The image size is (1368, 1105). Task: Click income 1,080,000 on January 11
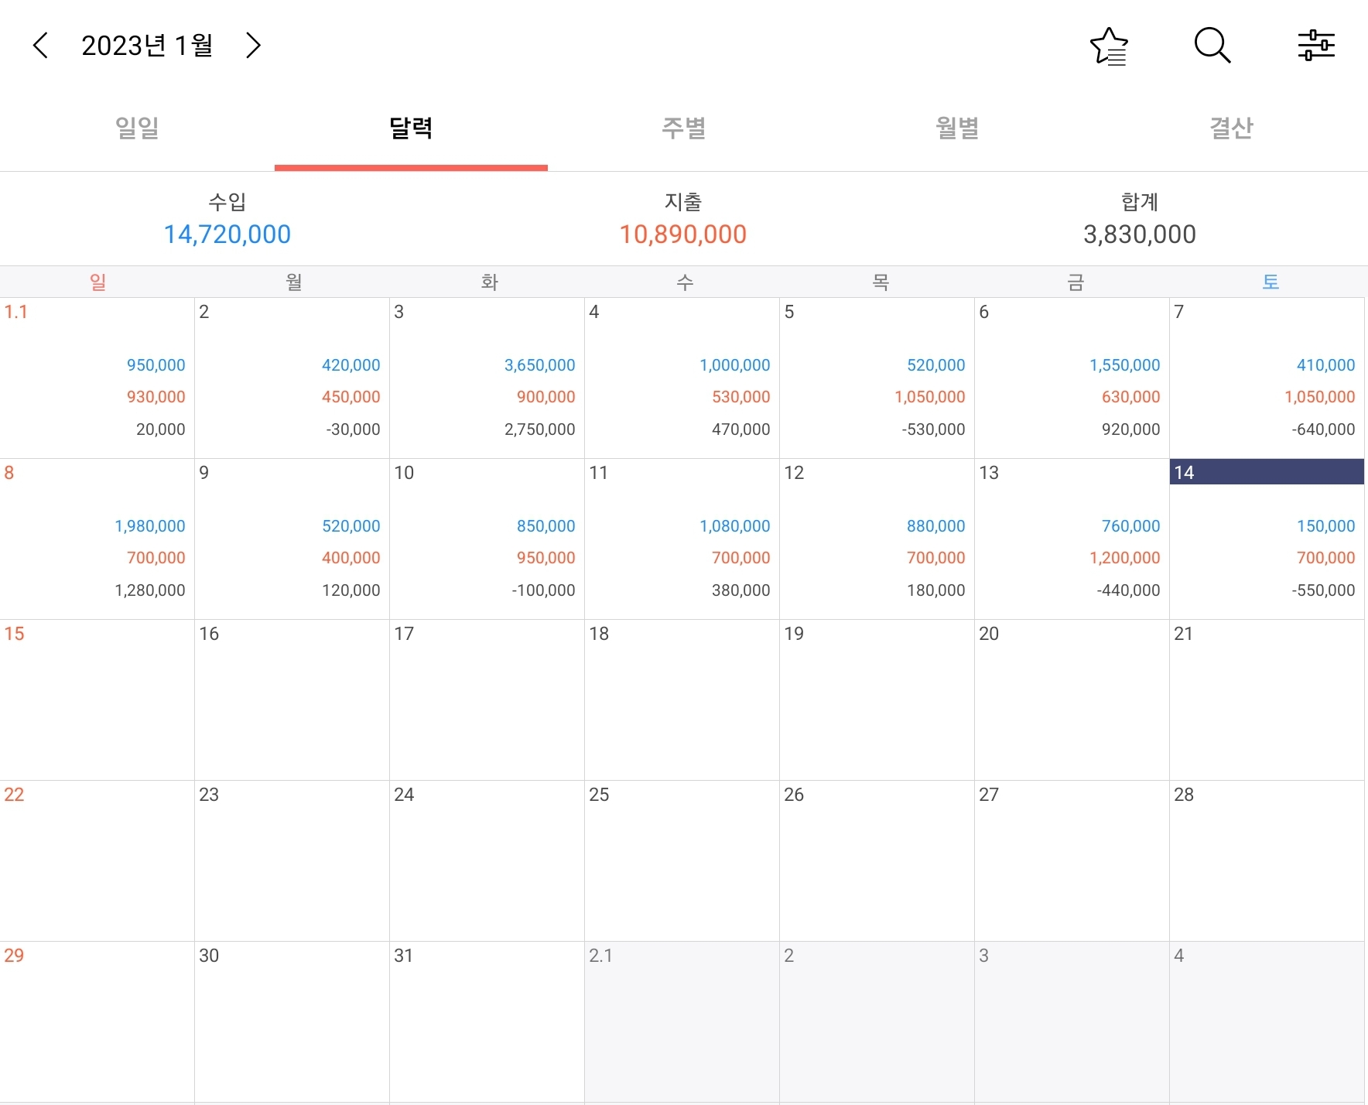coord(735,526)
